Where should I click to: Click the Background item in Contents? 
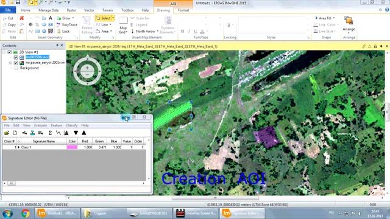(x=29, y=68)
